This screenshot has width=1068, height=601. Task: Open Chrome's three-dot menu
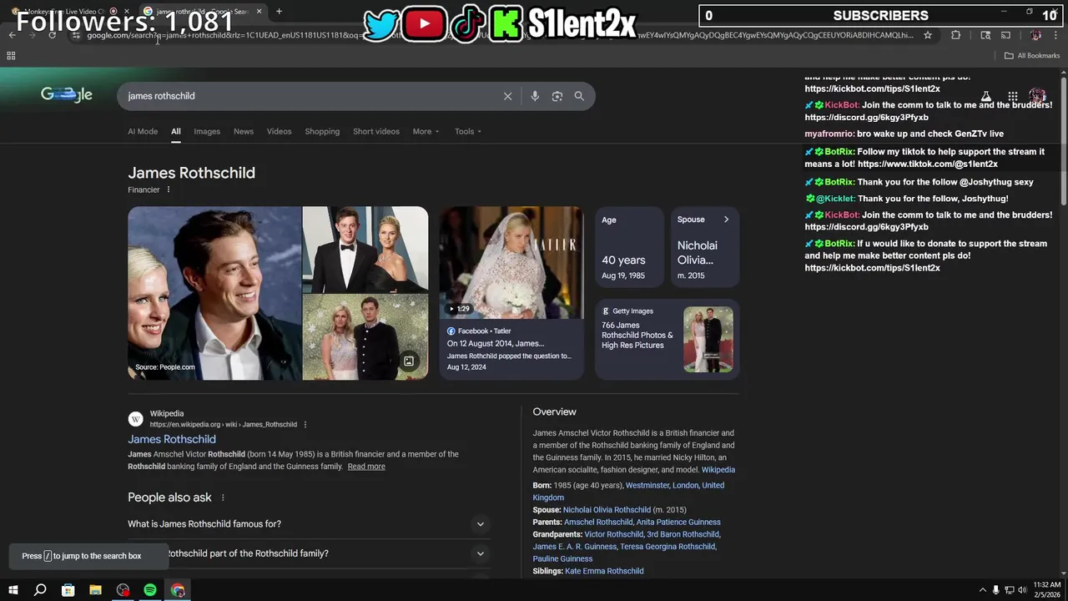1055,35
